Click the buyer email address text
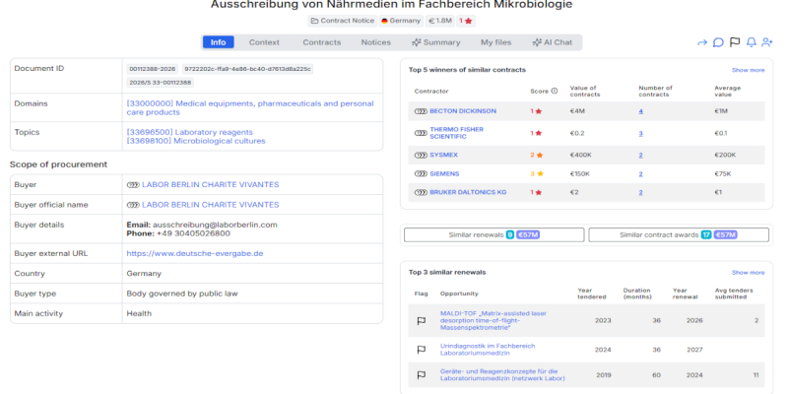The height and width of the screenshot is (394, 788). pyautogui.click(x=215, y=226)
